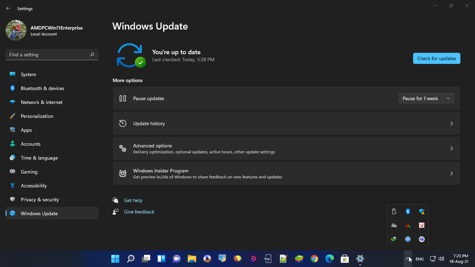Open OneDrive tray icon
Screen dimensions: 475x267
pyautogui.click(x=394, y=225)
